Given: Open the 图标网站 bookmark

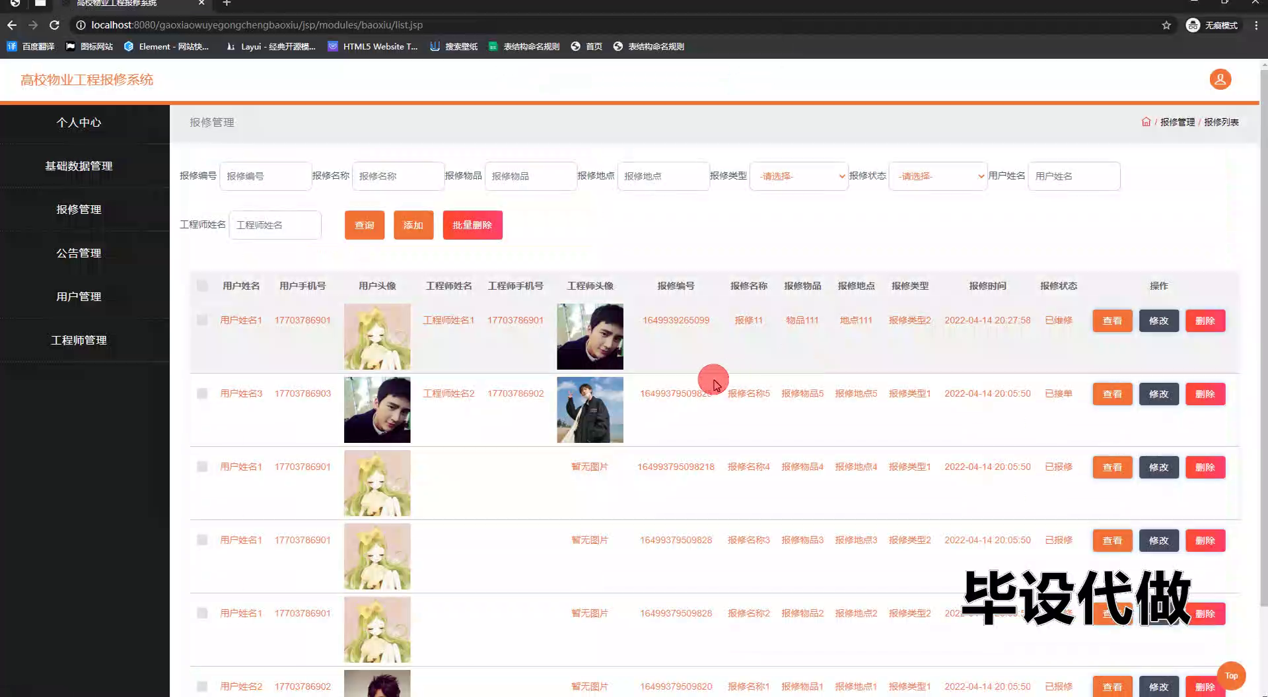Looking at the screenshot, I should [90, 46].
